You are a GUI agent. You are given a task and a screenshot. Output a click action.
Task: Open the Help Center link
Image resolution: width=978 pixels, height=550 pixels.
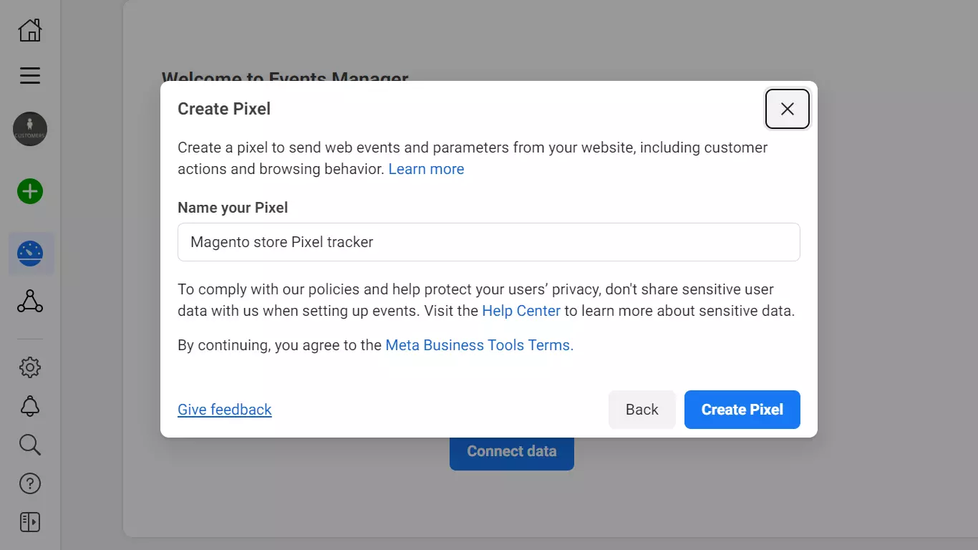pyautogui.click(x=521, y=311)
